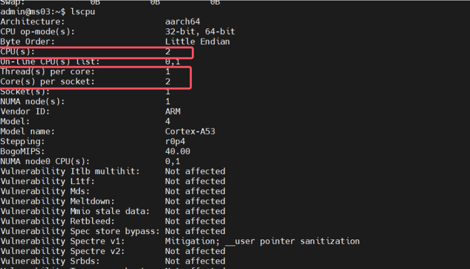
Task: Select the Cortex-A53 model name
Action: point(190,132)
